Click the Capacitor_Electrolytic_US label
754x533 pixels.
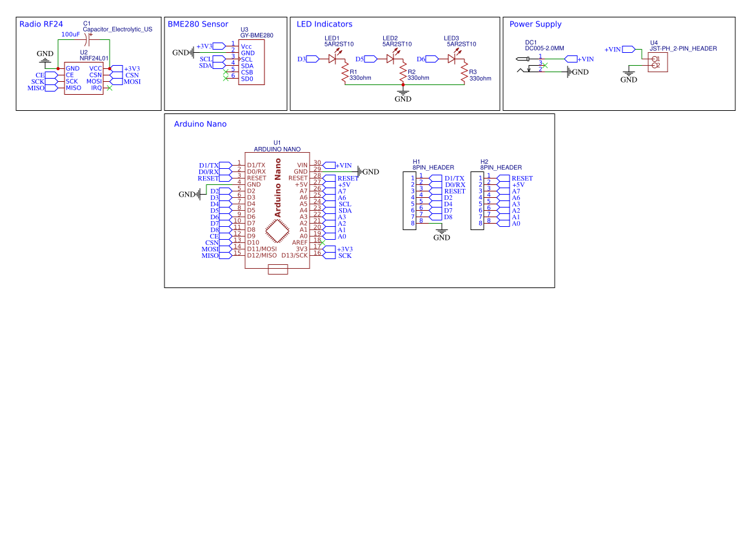(x=117, y=29)
